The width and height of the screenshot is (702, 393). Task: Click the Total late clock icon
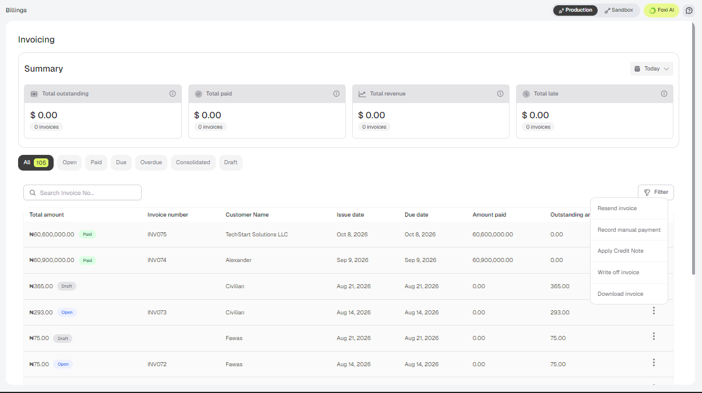526,94
